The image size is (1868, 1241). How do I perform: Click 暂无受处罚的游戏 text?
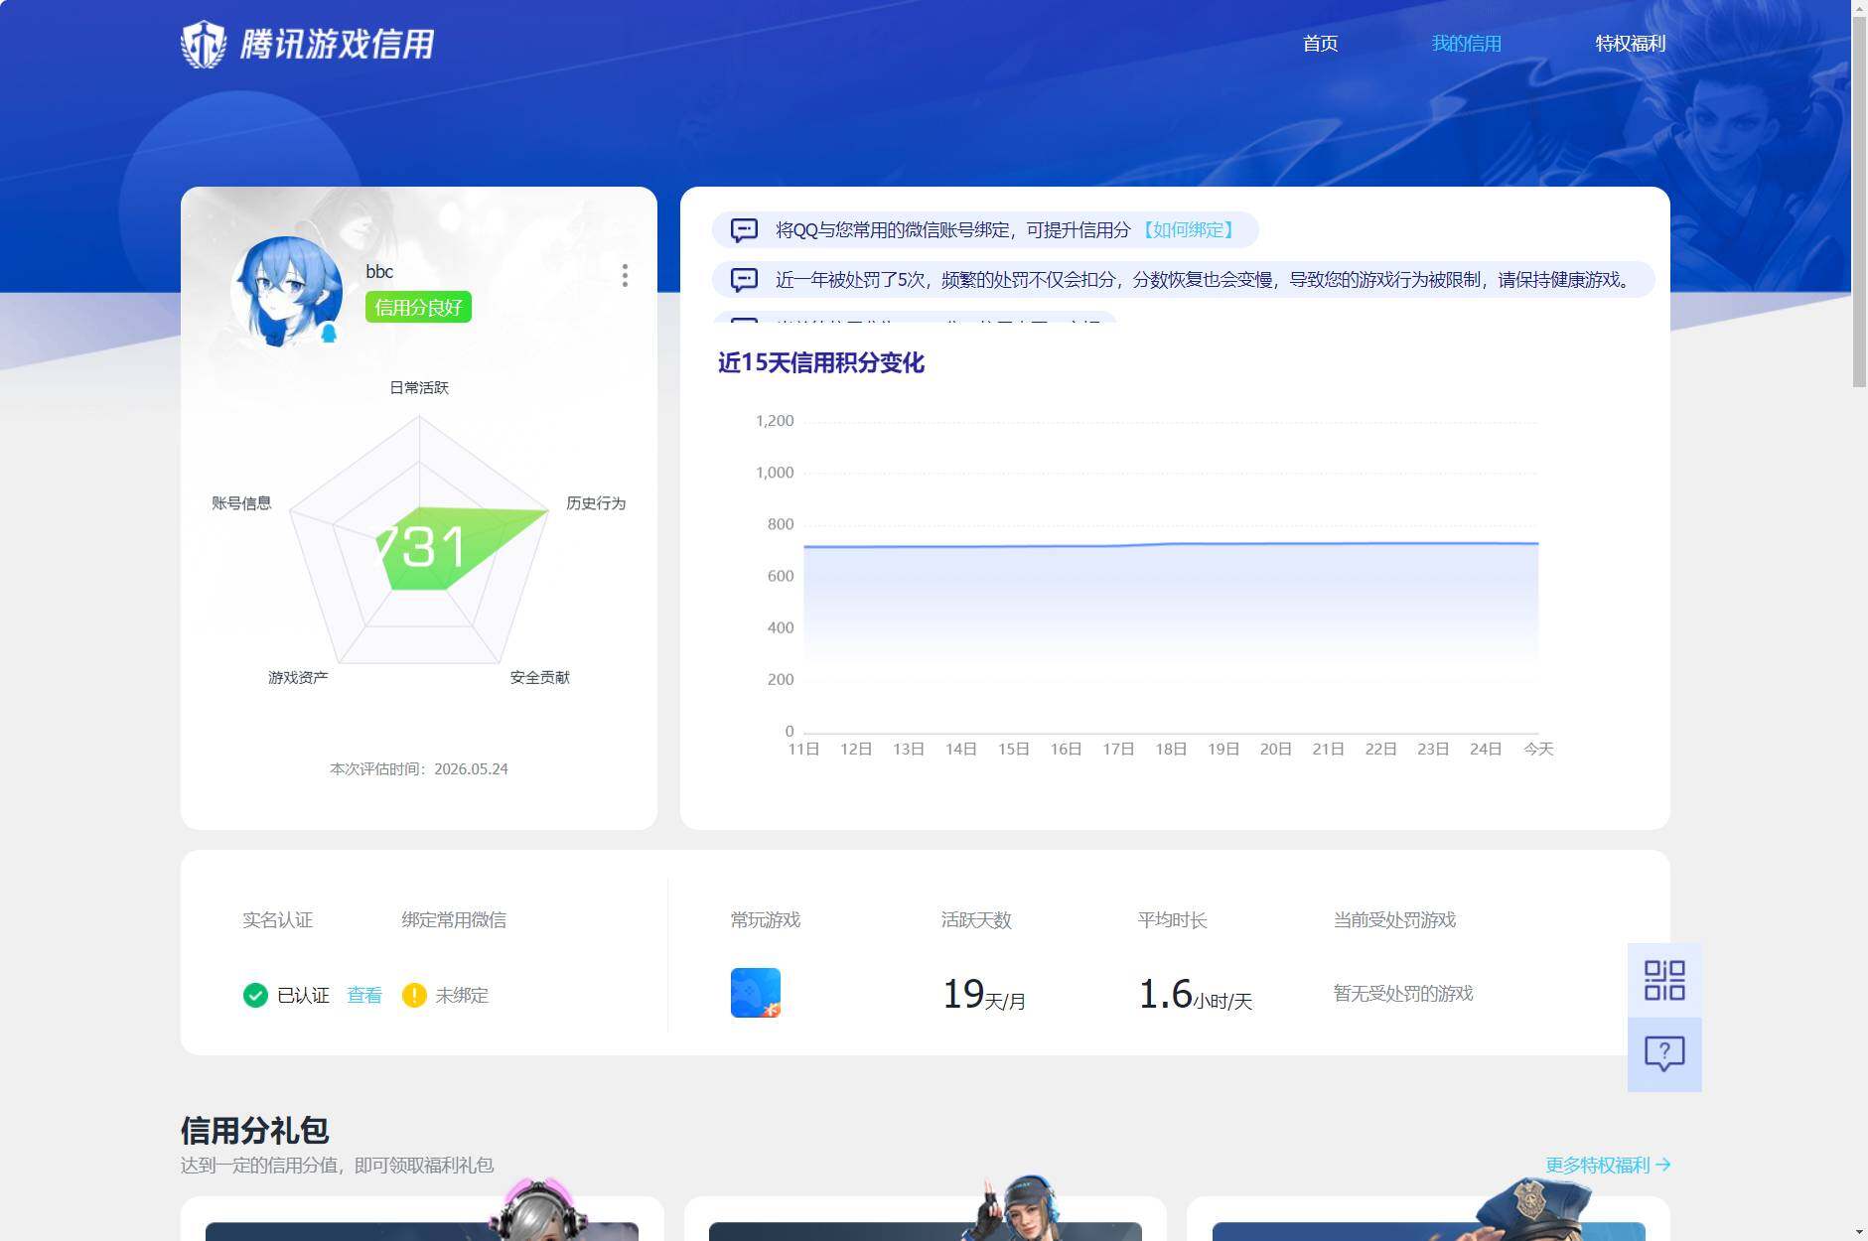(x=1403, y=994)
